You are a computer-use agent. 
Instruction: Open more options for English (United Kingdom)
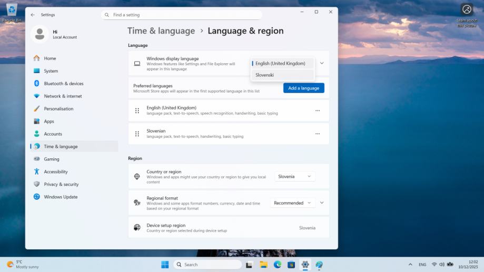[x=318, y=110]
